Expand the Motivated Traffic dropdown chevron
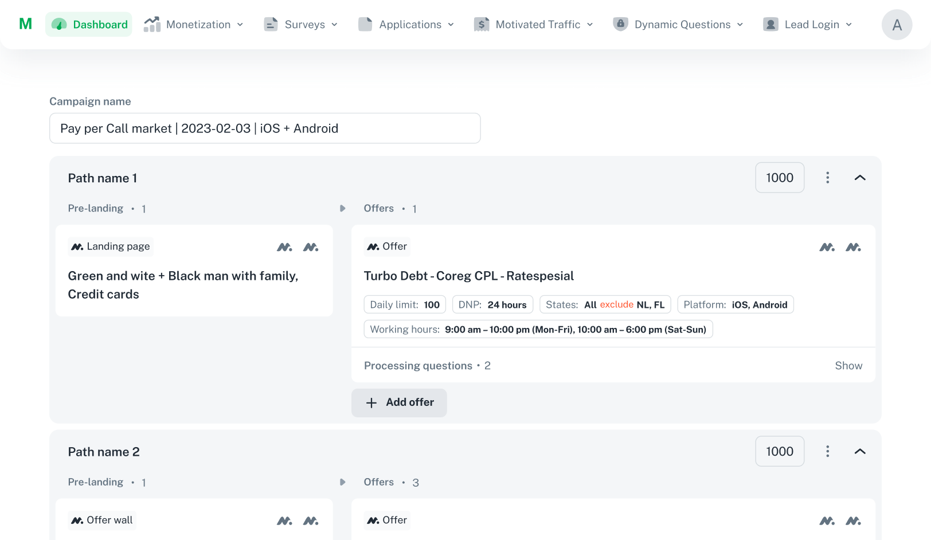This screenshot has height=540, width=931. pos(590,25)
